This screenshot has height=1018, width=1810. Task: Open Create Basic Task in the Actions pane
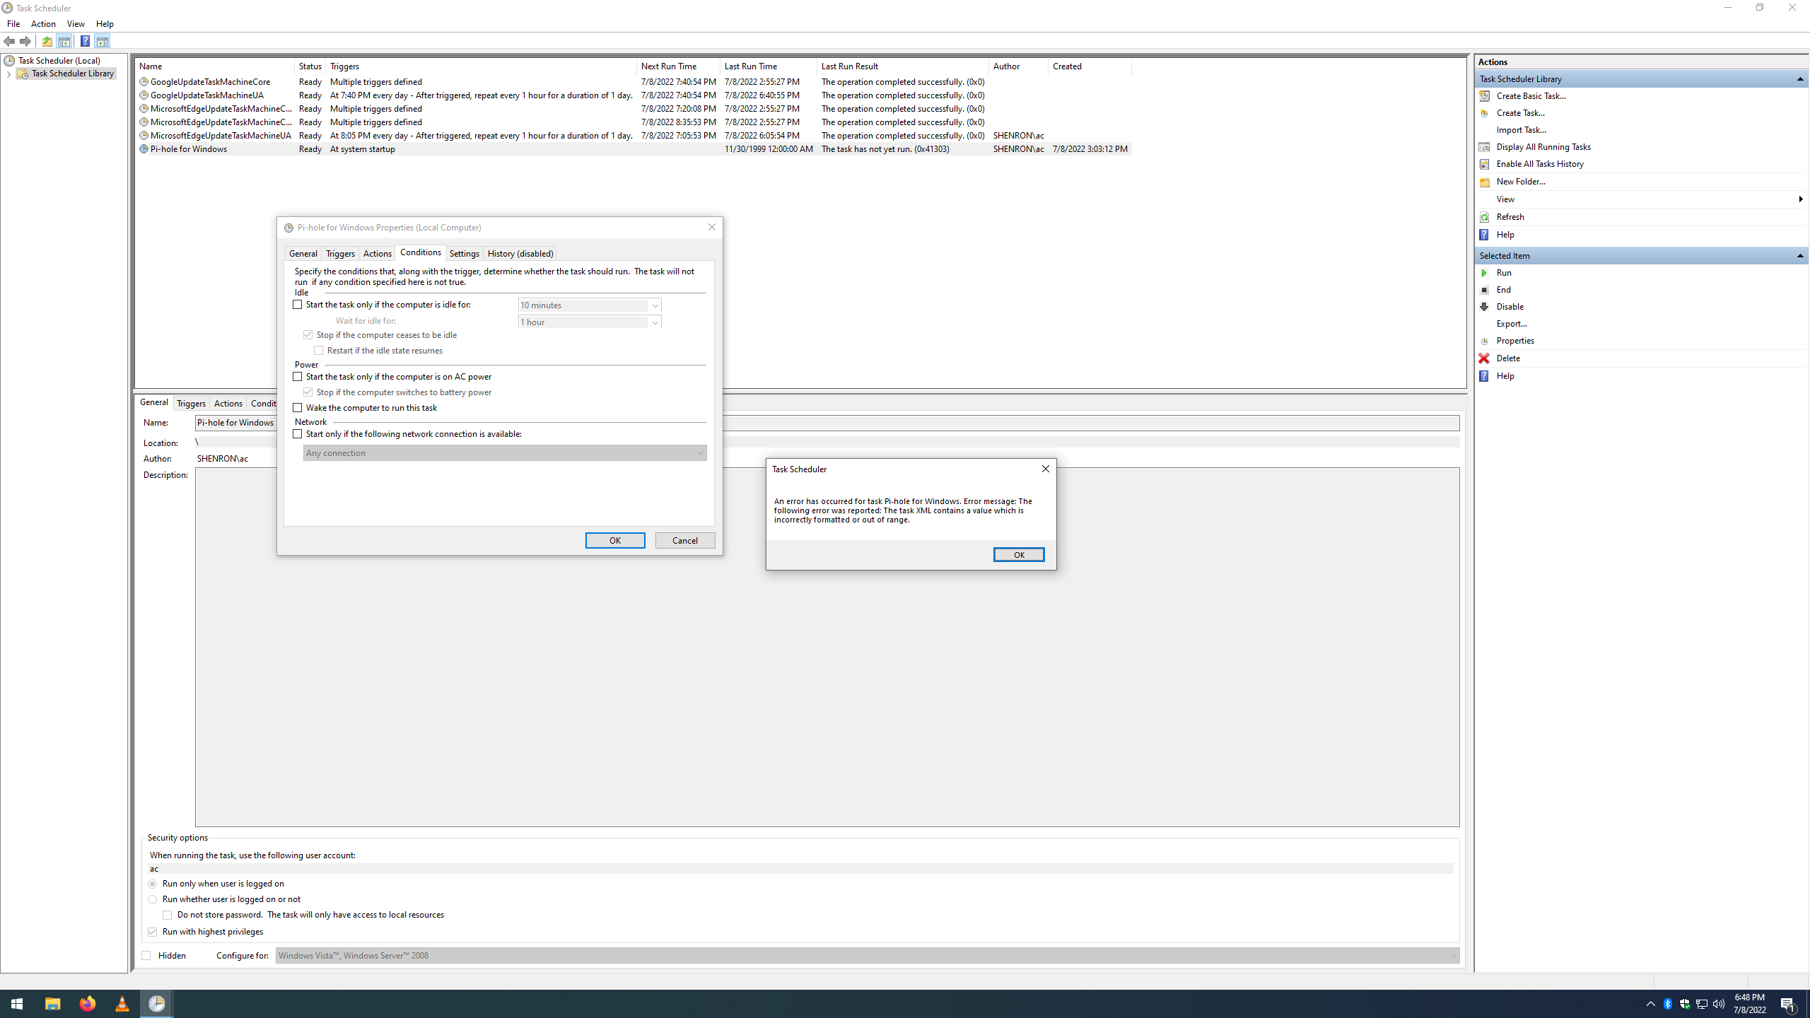[1530, 95]
